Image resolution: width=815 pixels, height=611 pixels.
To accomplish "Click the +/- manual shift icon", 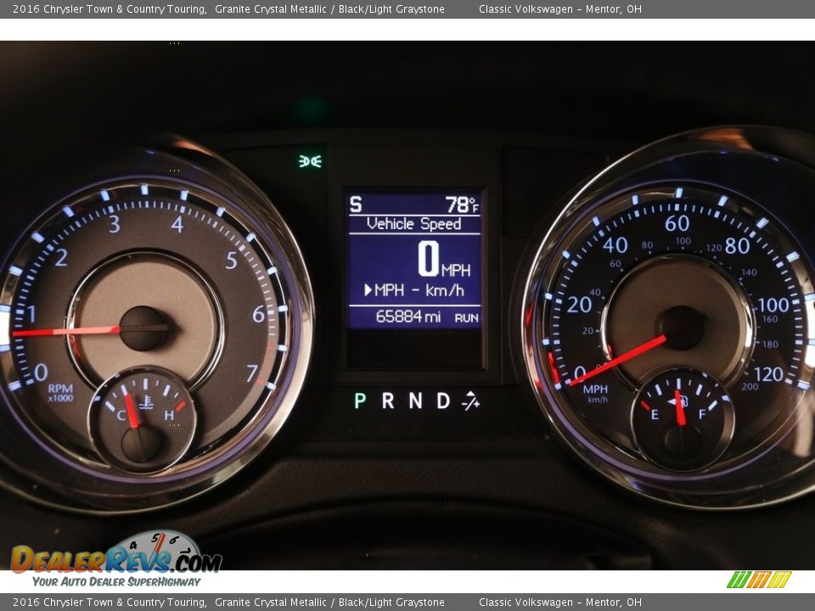I will click(470, 401).
